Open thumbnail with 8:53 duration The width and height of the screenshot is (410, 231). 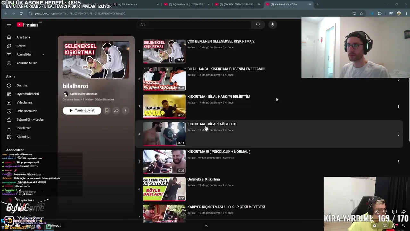tap(164, 189)
